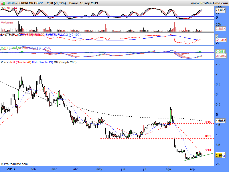
Task: Click the SYSTEMFUNGI2 red indicator label
Action: coord(33,35)
